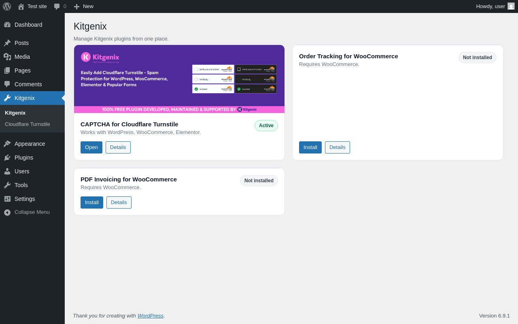Viewport: 518px width, 324px height.
Task: Click the Settings sliders icon
Action: tap(7, 199)
